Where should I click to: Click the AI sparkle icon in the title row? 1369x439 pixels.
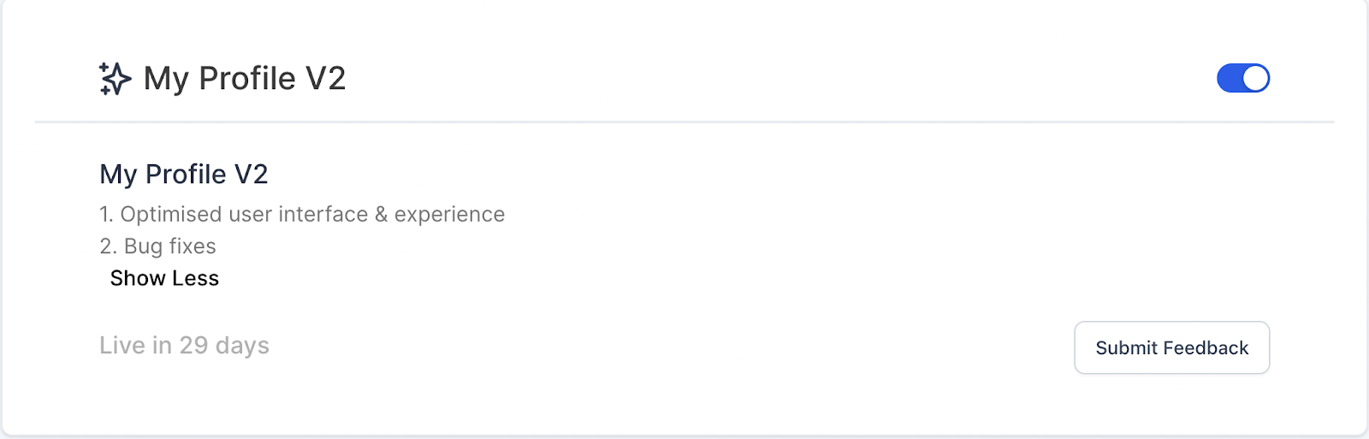tap(115, 79)
